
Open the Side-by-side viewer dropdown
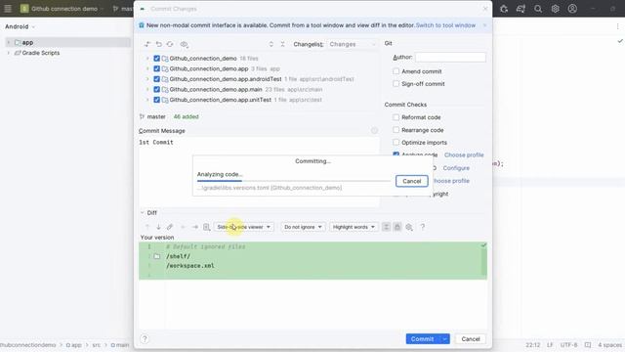click(243, 227)
